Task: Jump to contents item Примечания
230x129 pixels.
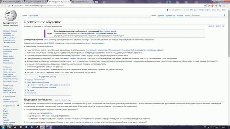Action: [x=31, y=93]
